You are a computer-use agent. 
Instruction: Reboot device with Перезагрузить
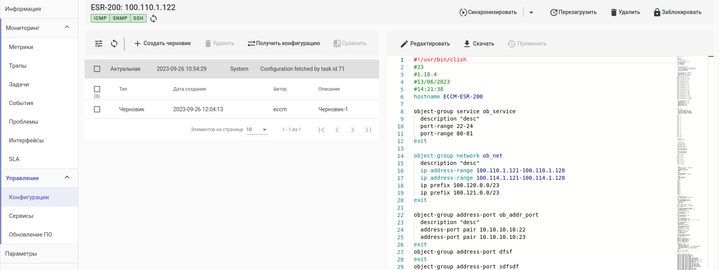tap(573, 12)
